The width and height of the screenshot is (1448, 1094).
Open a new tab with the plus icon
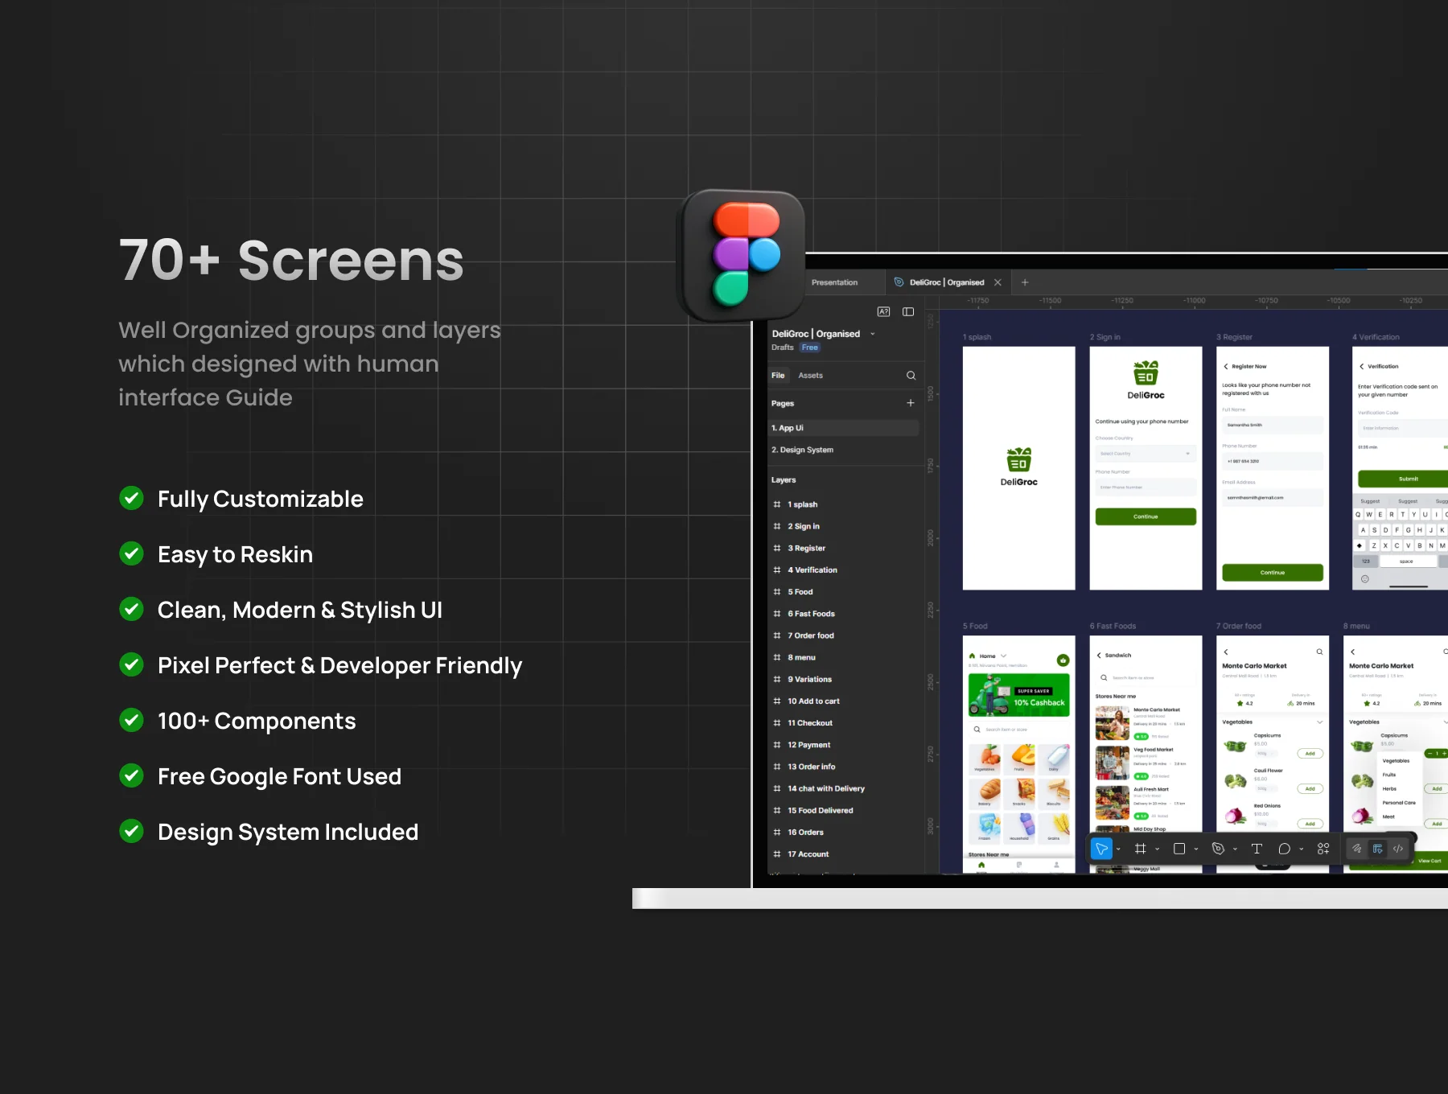click(x=1025, y=282)
